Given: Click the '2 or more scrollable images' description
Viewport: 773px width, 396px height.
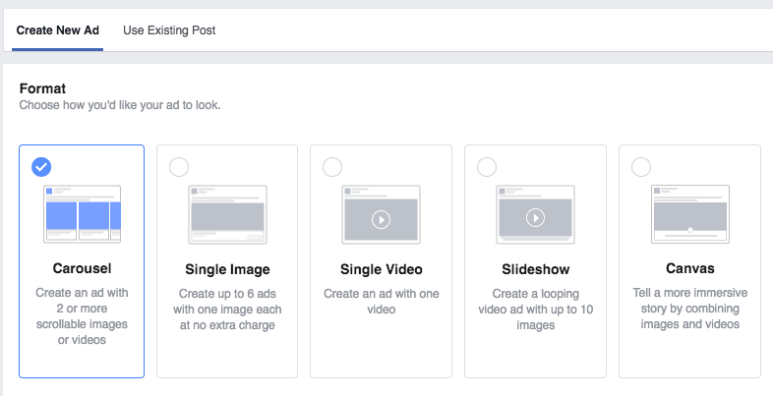Looking at the screenshot, I should (82, 316).
